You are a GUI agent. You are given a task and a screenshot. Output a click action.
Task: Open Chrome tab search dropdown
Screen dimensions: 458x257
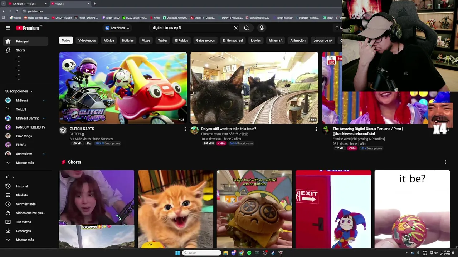[x=3, y=4]
